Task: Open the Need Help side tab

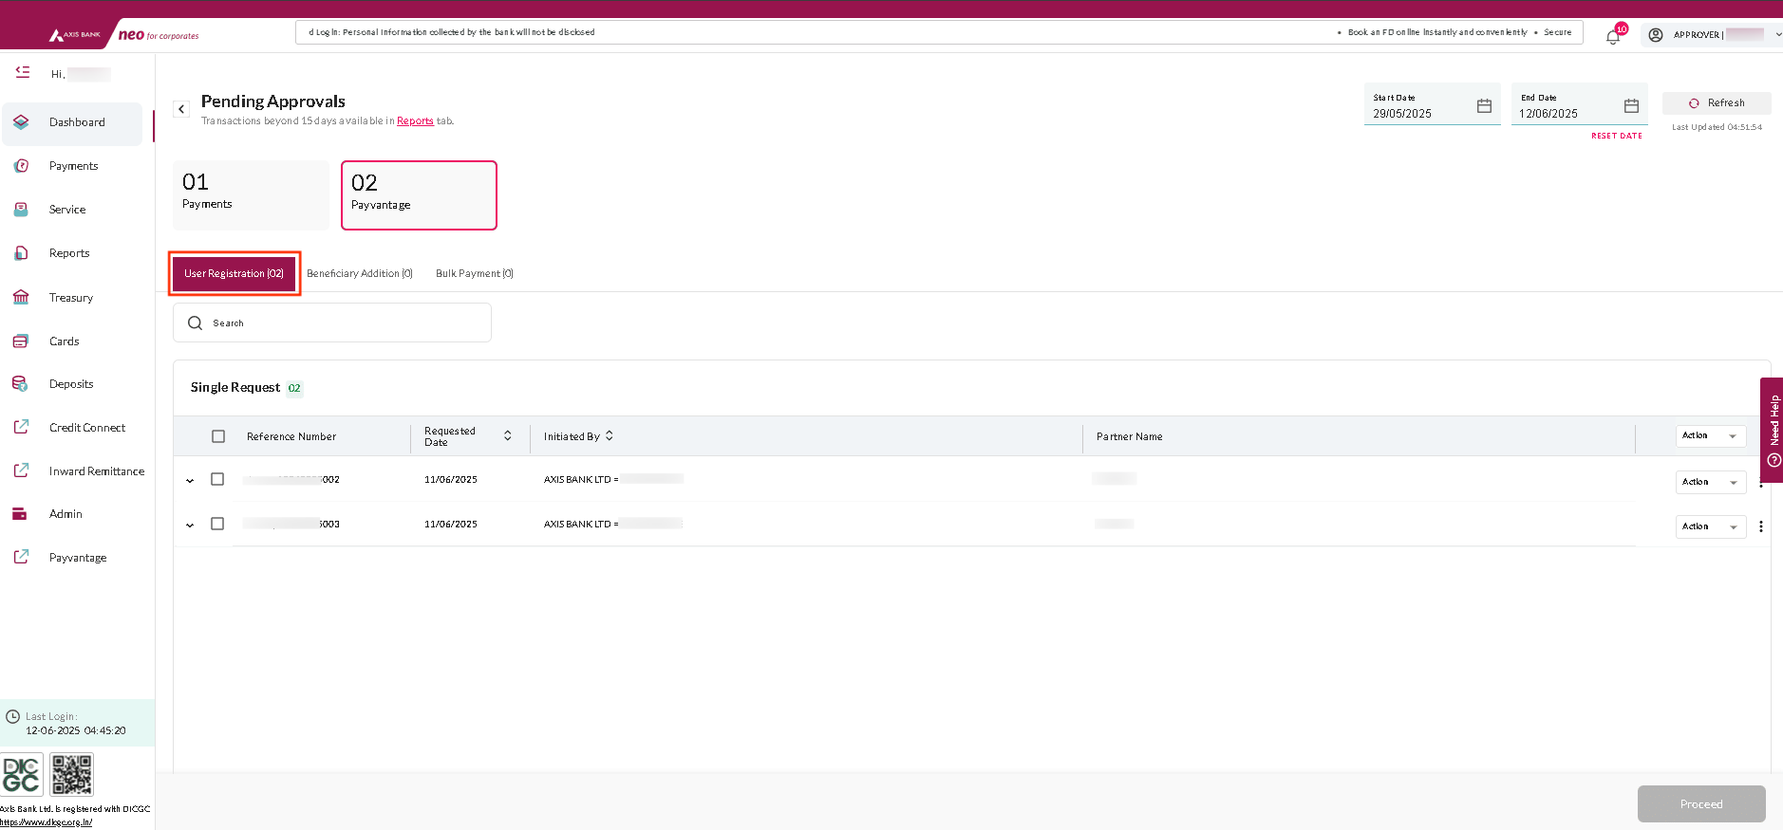Action: (1773, 430)
